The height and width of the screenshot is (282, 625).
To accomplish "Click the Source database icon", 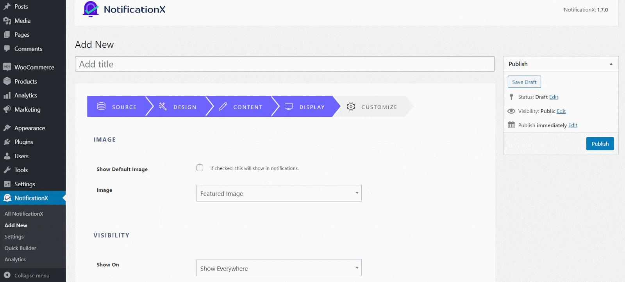I will click(x=102, y=106).
